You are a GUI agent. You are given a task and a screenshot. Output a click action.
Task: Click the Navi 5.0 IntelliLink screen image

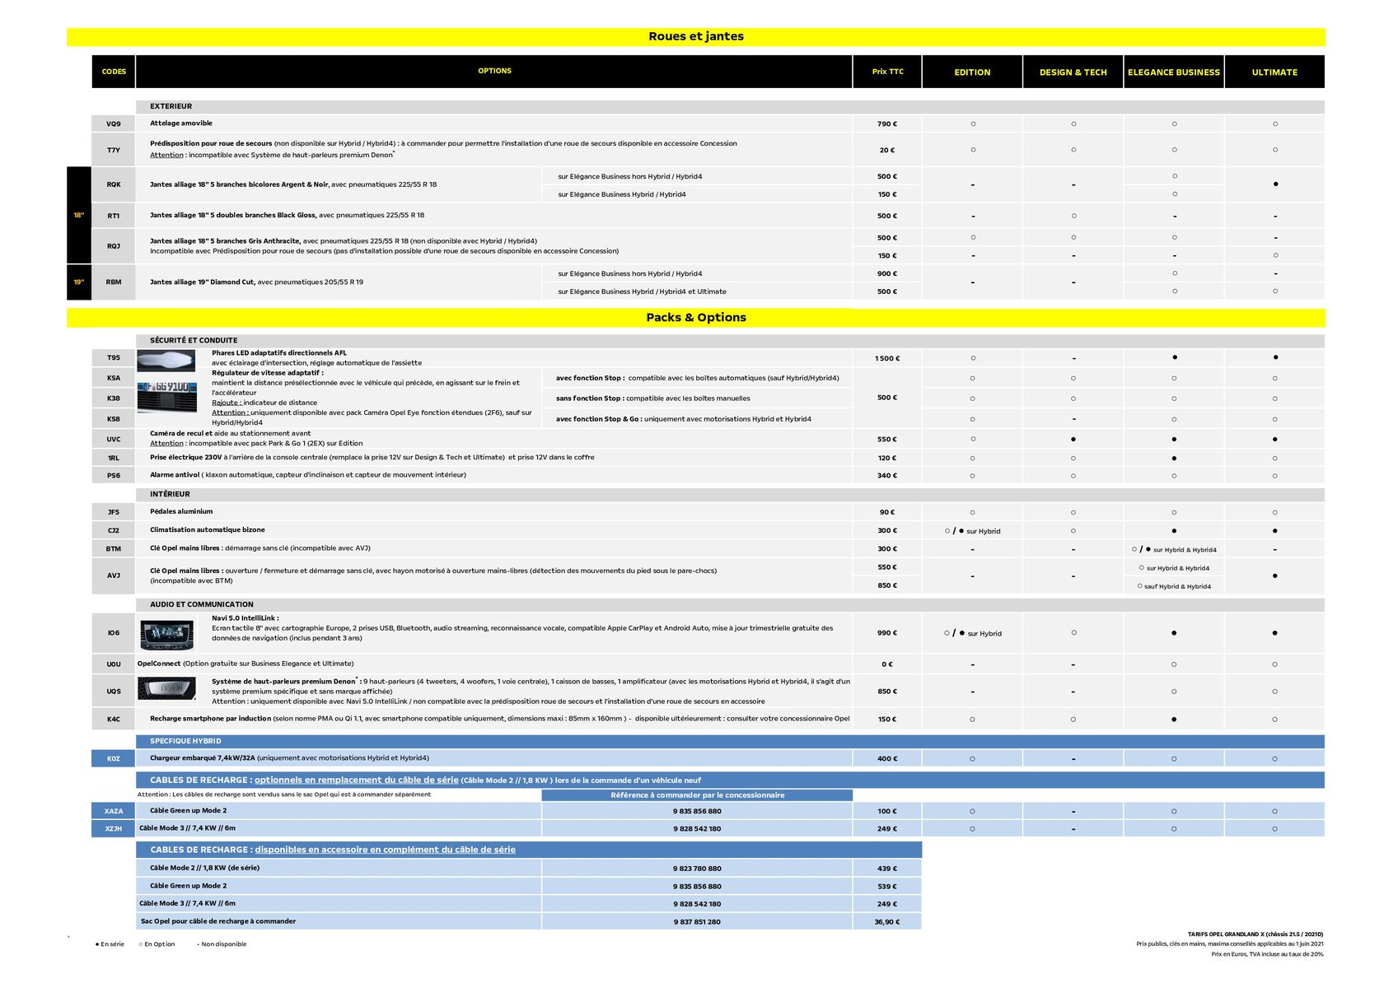pos(166,635)
